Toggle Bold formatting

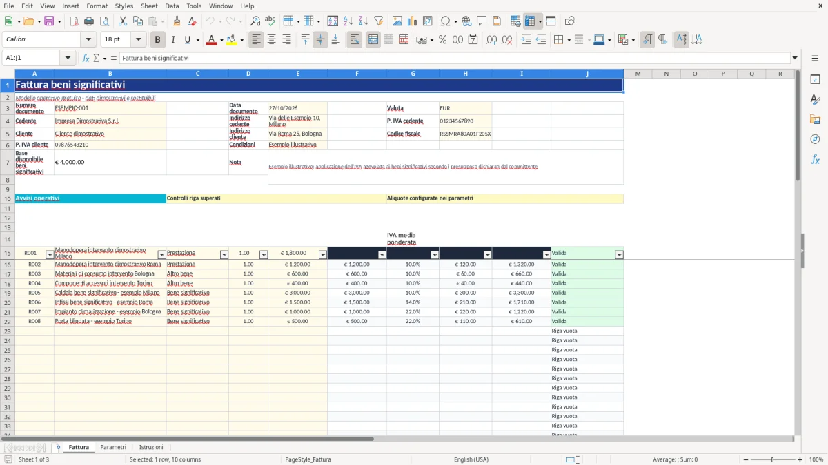tap(157, 40)
